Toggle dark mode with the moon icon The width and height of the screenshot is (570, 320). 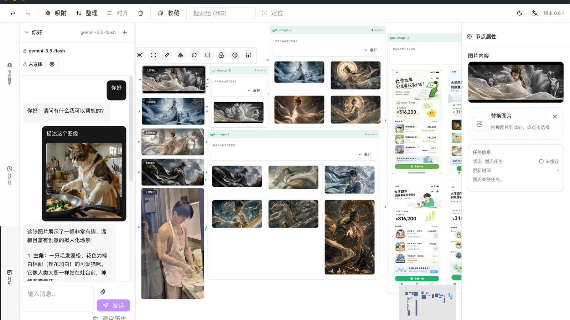tap(520, 13)
